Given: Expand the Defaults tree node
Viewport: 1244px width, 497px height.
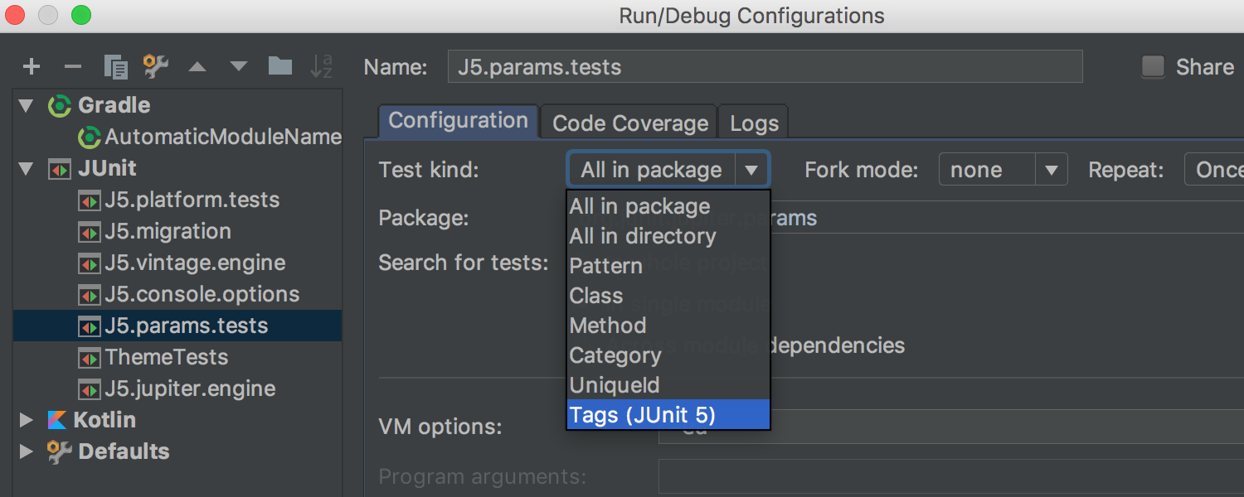Looking at the screenshot, I should pyautogui.click(x=27, y=451).
